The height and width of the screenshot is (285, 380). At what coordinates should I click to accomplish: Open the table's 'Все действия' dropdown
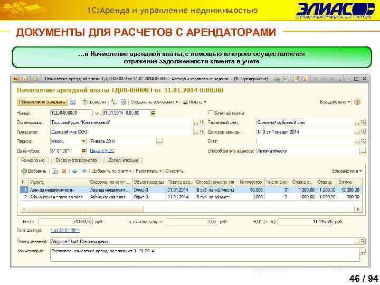[347, 171]
